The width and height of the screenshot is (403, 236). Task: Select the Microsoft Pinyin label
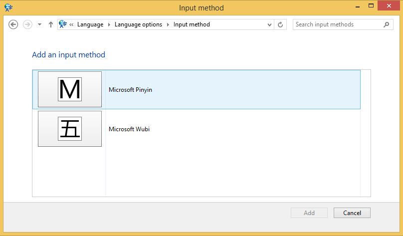point(130,90)
